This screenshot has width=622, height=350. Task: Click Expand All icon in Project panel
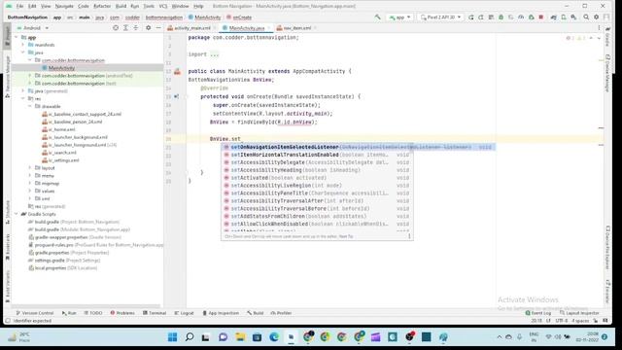(x=125, y=28)
